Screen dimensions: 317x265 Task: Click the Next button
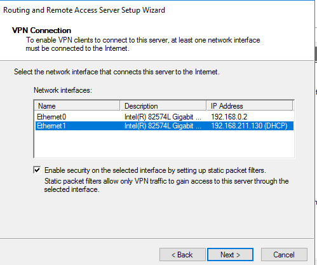(230, 254)
